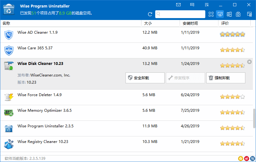Viewport: 256px width, 162px height.
Task: Select Wise Registry Cleaner 10.23 entry
Action: pos(43,142)
